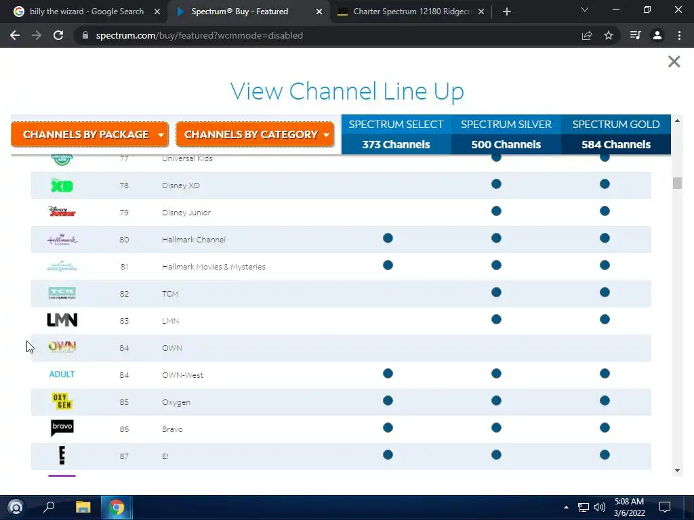
Task: Click the Disney XD channel logo
Action: point(62,186)
